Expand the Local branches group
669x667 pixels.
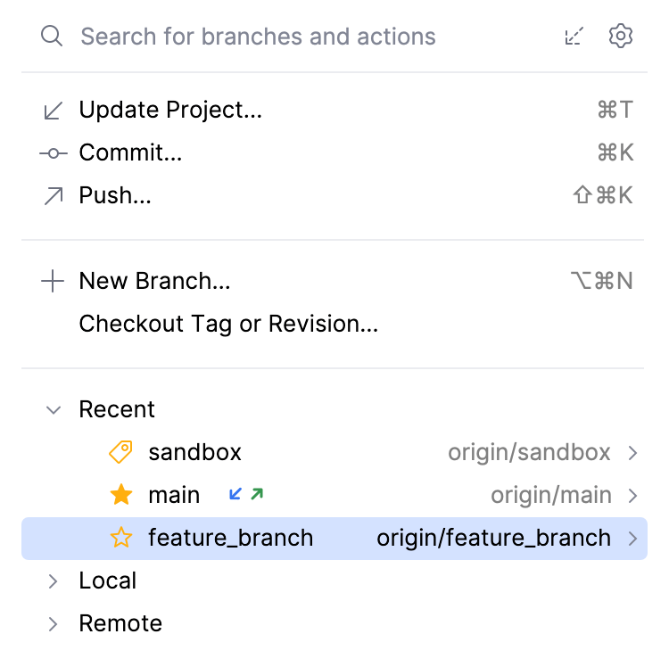[x=54, y=581]
